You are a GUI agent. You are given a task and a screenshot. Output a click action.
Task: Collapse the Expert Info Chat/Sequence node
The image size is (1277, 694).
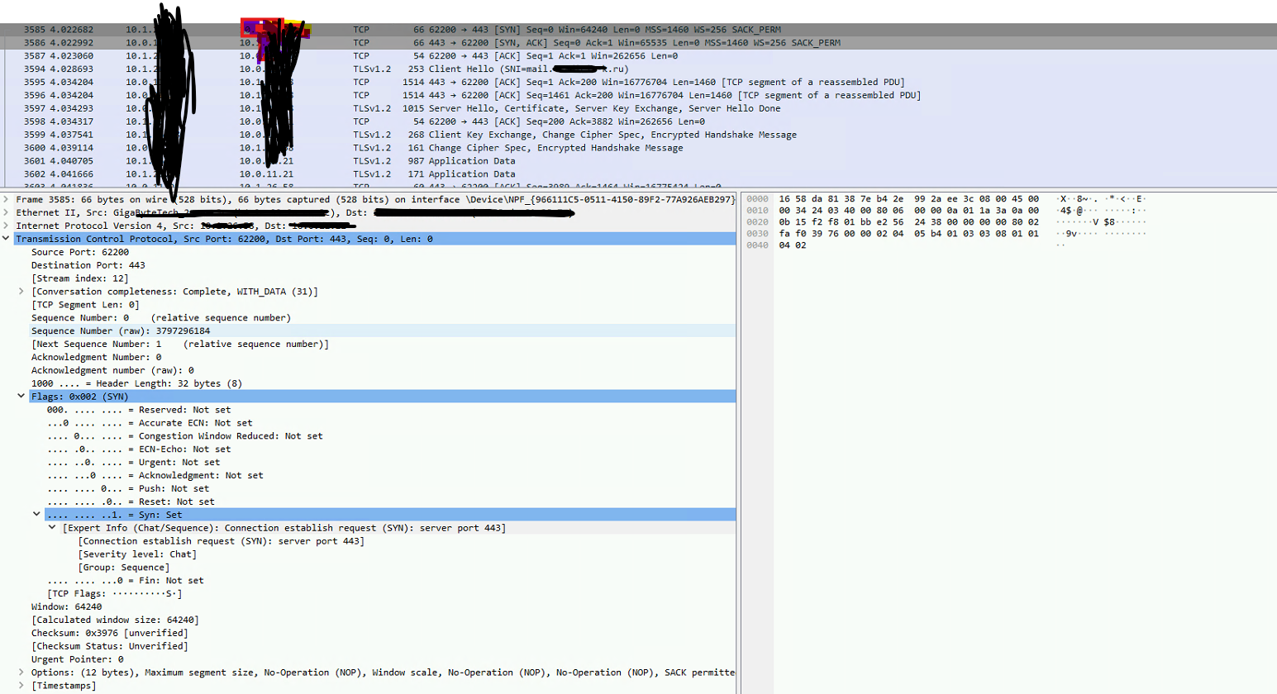pyautogui.click(x=52, y=528)
